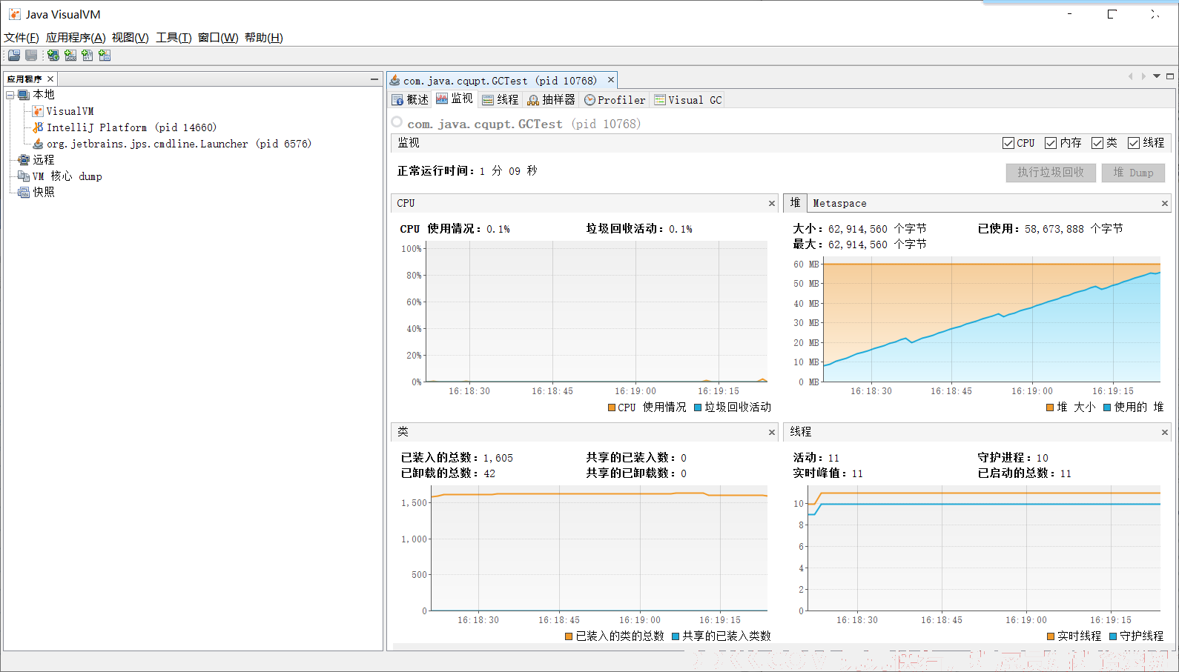Uncheck the 内存 memory chart checkbox

(1051, 143)
